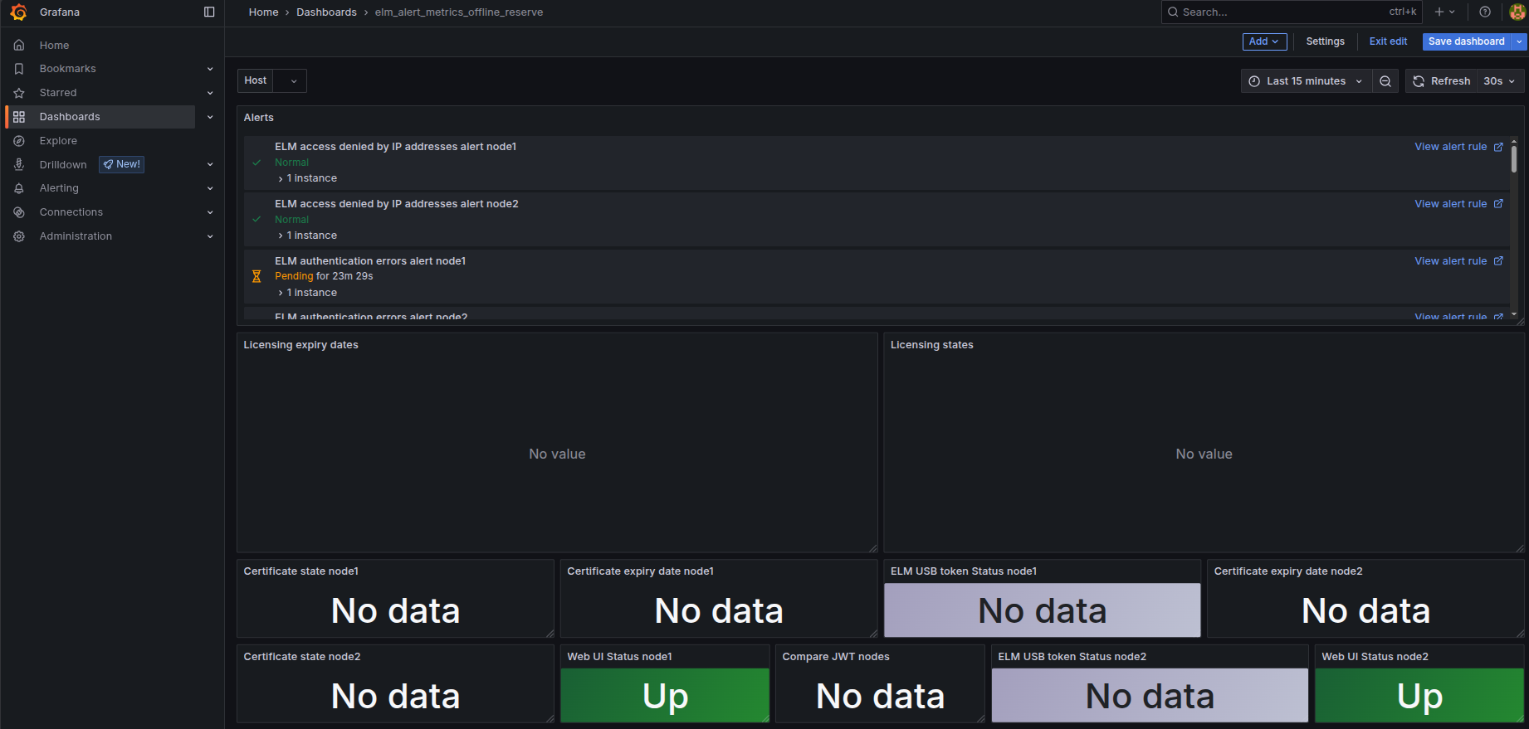Viewport: 1529px width, 729px height.
Task: Expand the Connections section chevron
Action: (x=210, y=212)
